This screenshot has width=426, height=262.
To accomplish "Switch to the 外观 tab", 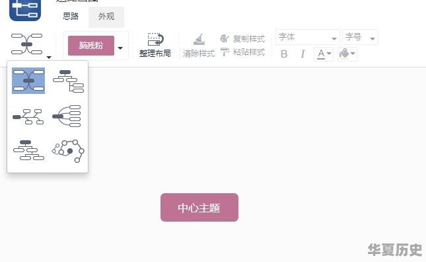I will (106, 17).
